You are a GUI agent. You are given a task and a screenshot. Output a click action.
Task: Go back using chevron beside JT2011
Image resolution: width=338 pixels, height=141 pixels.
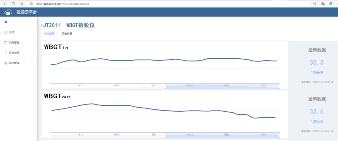41,25
